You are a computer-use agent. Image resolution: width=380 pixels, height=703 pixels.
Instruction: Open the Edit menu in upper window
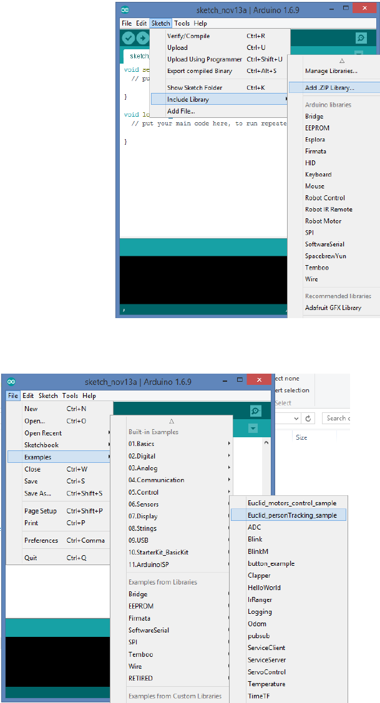click(x=141, y=23)
